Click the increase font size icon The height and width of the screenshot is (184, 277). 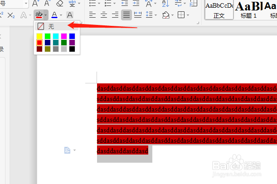tap(36, 3)
